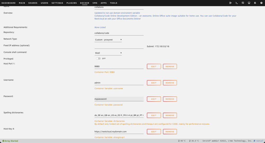Toggle the Privileged switch
Viewport: 265px width, 143px height.
coord(98,58)
